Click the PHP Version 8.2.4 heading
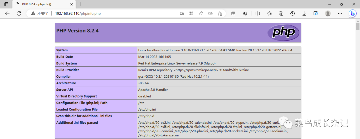 (x=77, y=31)
